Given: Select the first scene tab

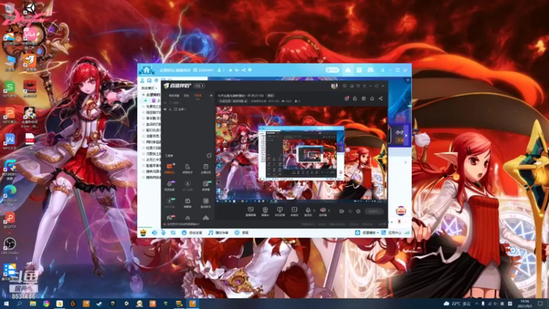Looking at the screenshot, I should pyautogui.click(x=174, y=95).
